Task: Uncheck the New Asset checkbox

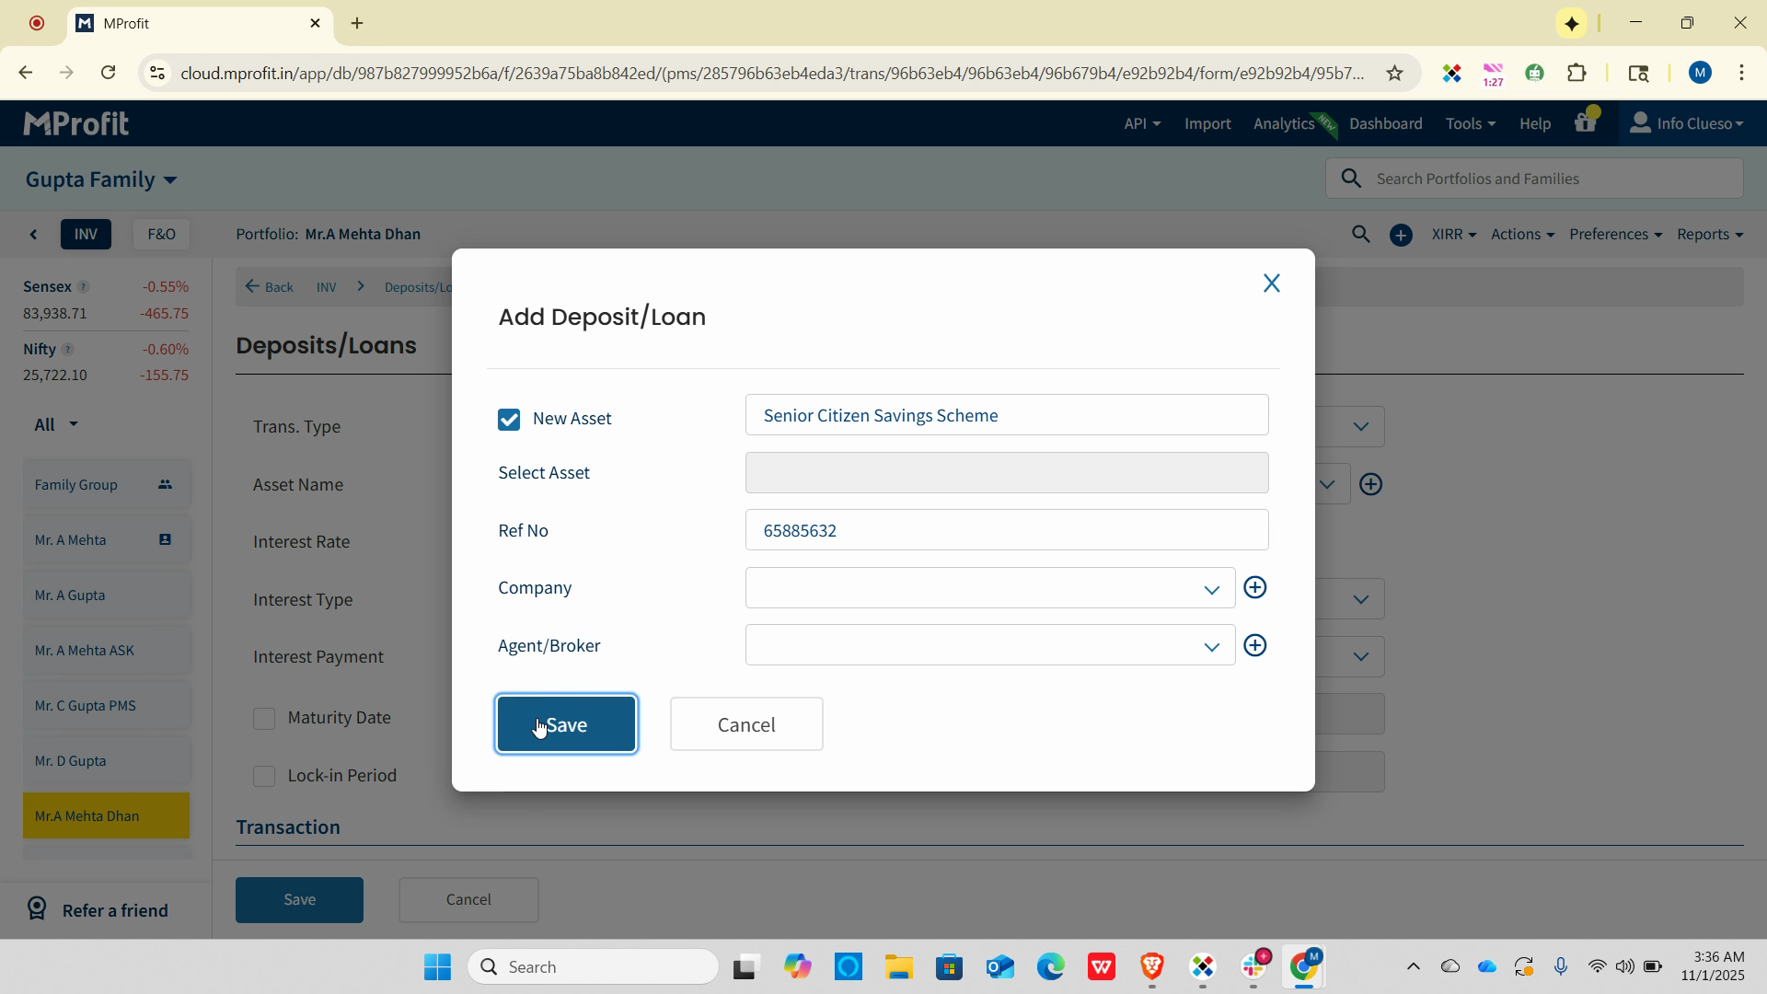Action: tap(509, 420)
